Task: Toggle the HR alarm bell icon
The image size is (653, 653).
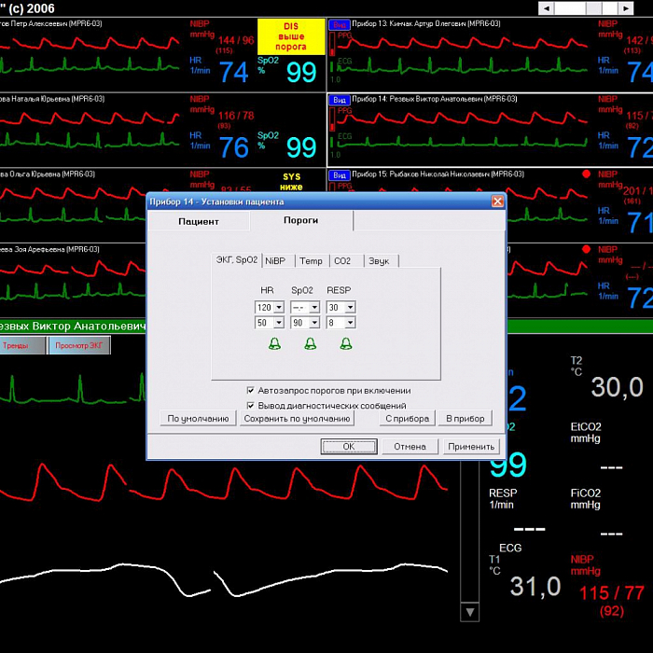Action: [275, 344]
